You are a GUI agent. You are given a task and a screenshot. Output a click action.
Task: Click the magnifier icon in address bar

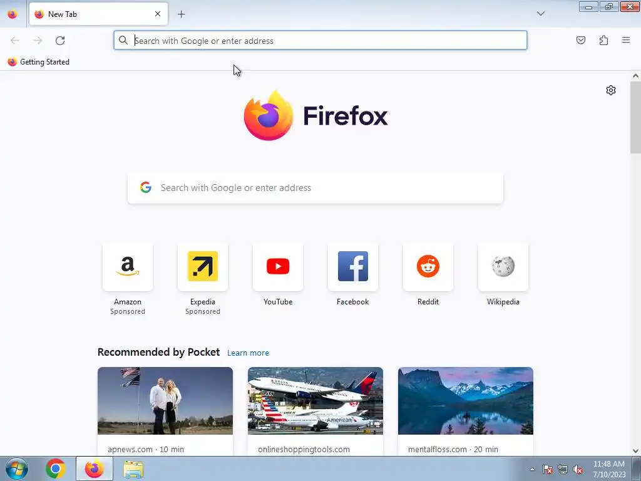click(123, 40)
